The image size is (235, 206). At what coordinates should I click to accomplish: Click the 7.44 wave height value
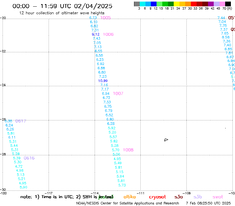(x=221, y=18)
